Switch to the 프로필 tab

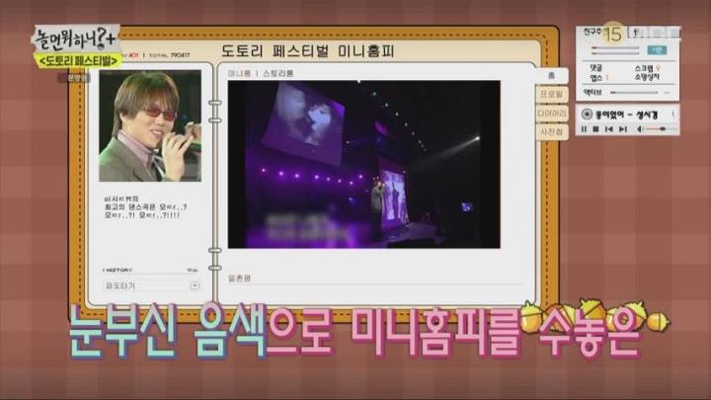551,95
